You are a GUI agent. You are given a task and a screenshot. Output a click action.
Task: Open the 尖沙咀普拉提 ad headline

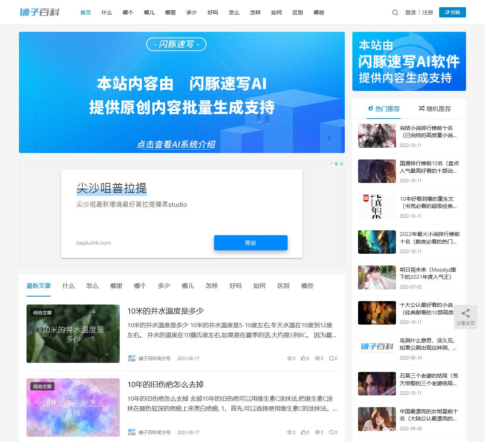(x=111, y=188)
